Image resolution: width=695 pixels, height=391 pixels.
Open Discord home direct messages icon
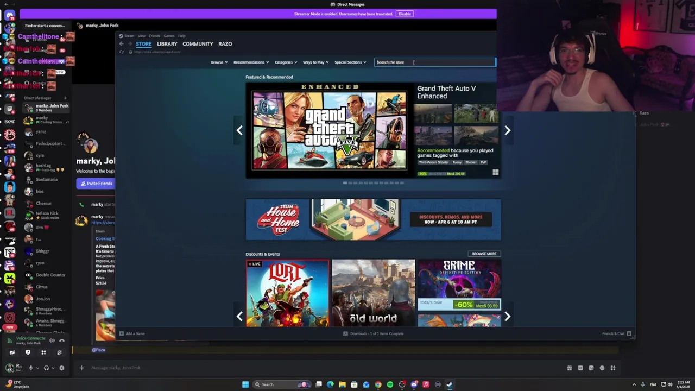9,15
